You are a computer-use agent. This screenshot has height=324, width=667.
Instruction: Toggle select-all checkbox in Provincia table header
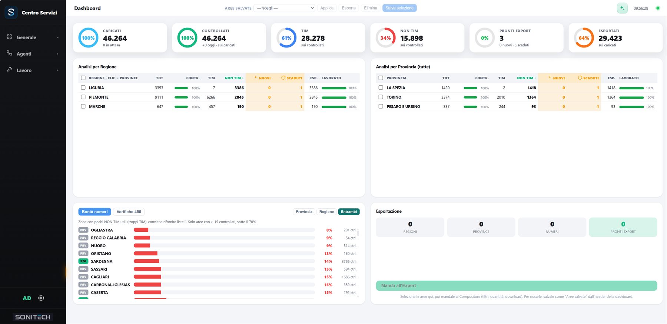click(x=381, y=78)
